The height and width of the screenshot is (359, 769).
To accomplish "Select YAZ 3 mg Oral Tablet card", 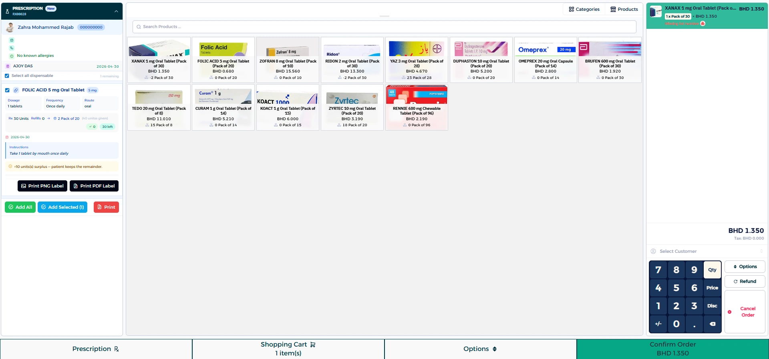I will point(417,60).
